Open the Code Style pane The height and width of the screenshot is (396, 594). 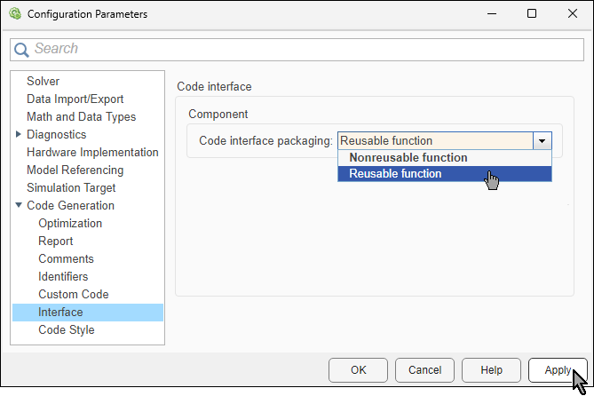pos(67,330)
